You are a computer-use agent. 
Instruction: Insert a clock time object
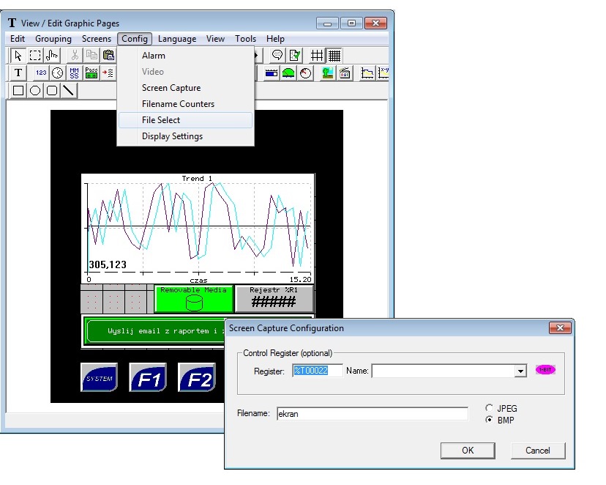(x=58, y=73)
